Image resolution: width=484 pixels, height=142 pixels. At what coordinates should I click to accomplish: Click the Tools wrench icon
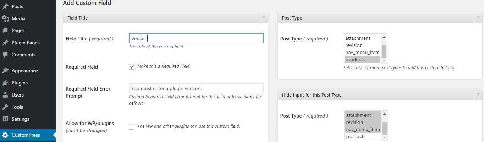coord(5,107)
